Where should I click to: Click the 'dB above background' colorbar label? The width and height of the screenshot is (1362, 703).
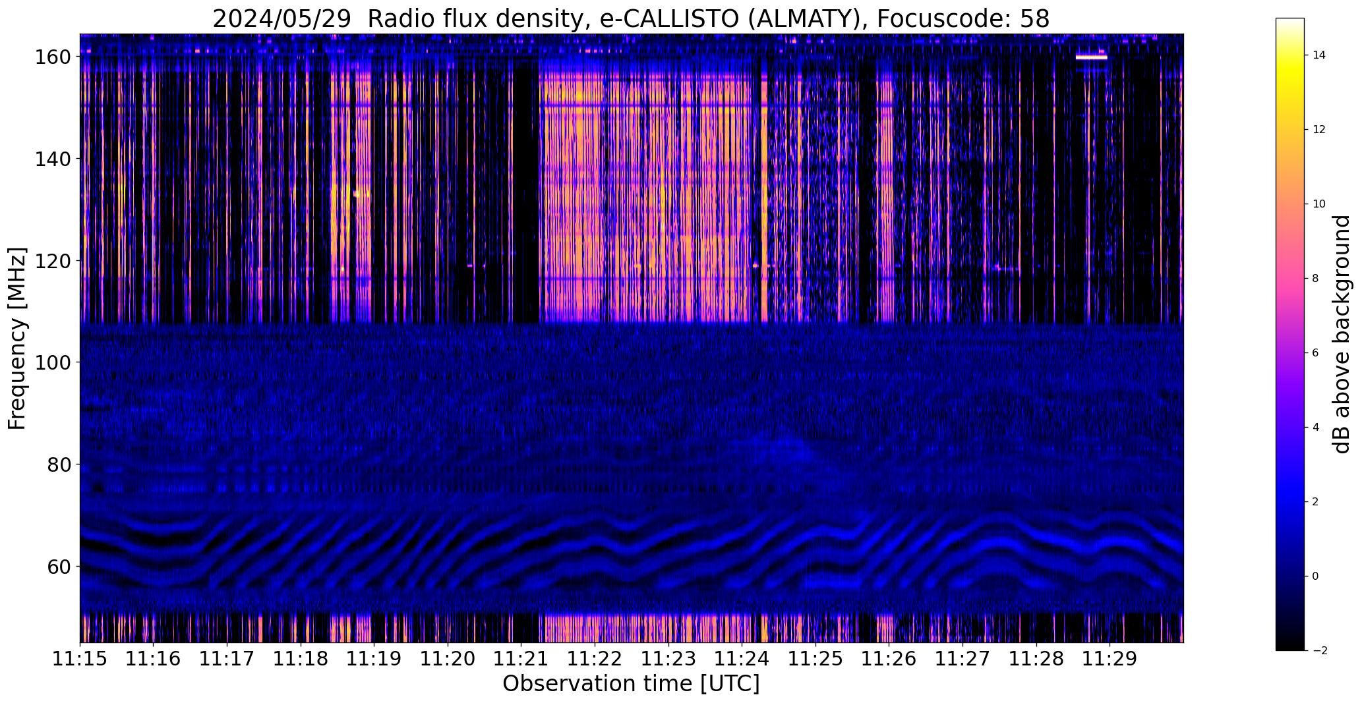tap(1342, 334)
